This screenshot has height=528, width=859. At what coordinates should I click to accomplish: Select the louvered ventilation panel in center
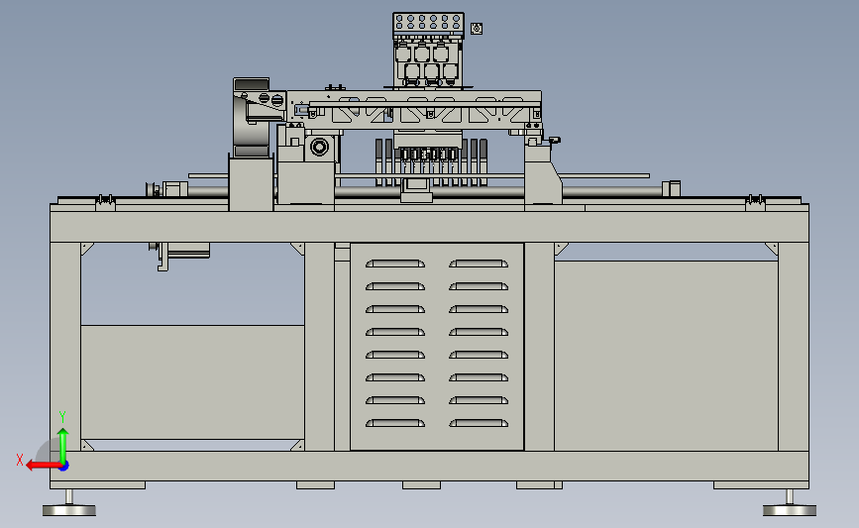point(437,347)
